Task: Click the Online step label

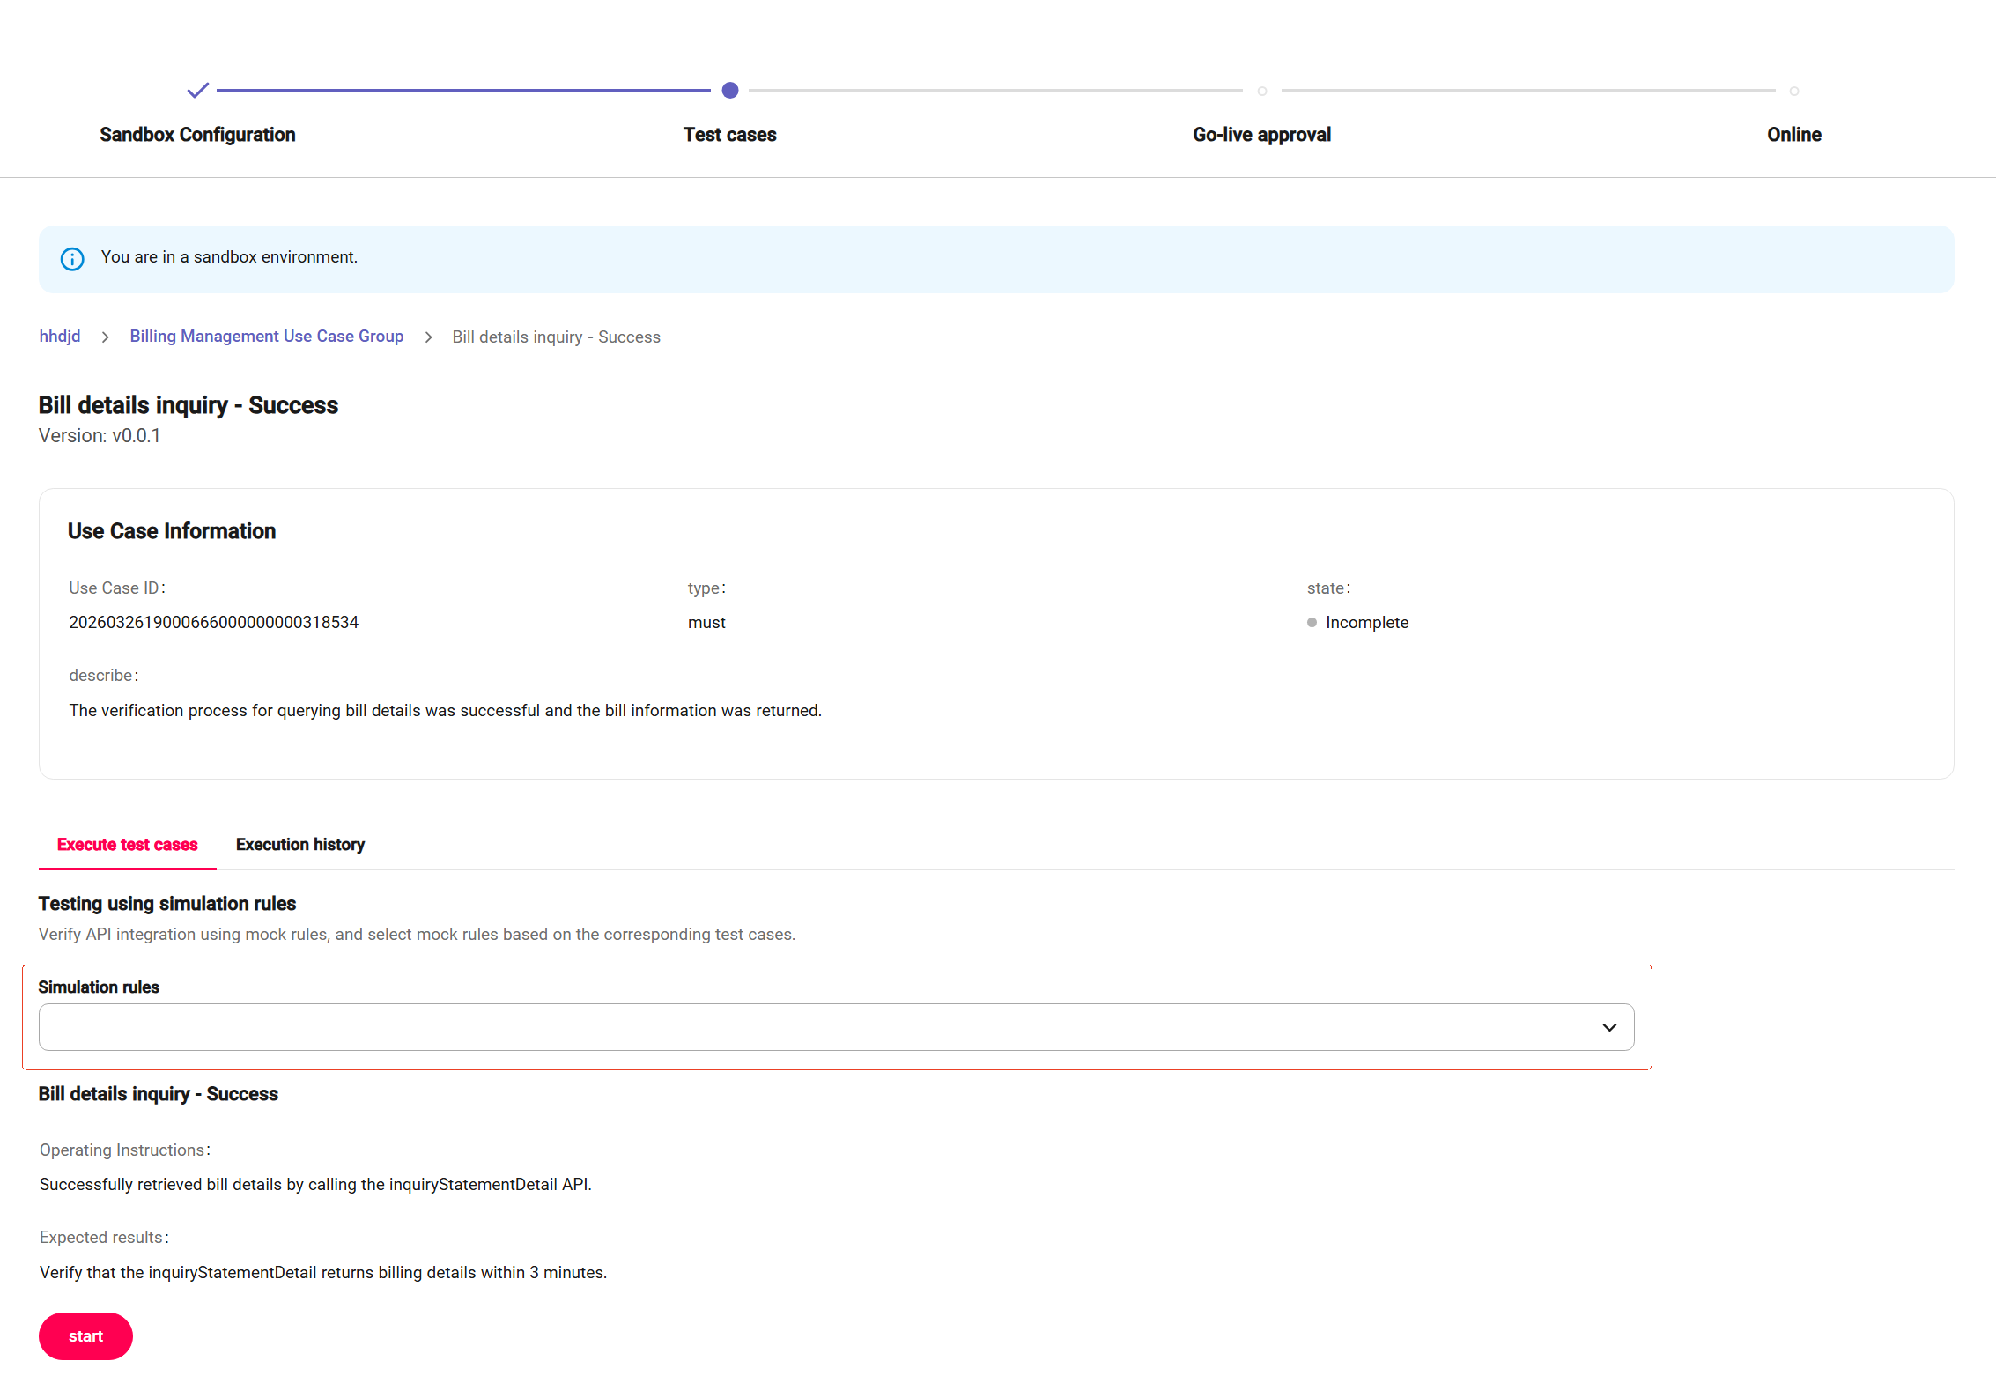Action: coord(1793,135)
